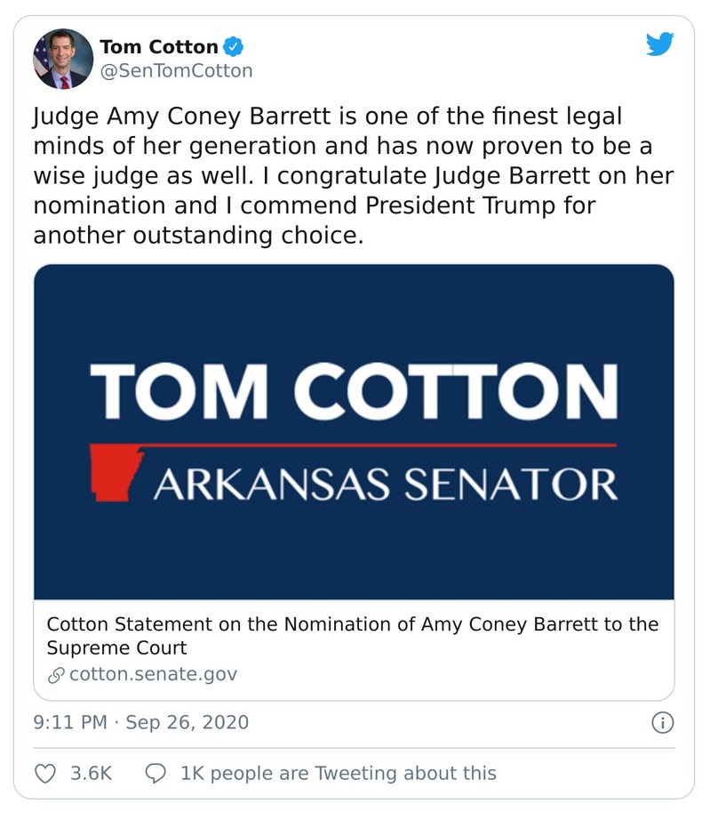
Task: Click the Tom Cotton display name
Action: click(159, 46)
